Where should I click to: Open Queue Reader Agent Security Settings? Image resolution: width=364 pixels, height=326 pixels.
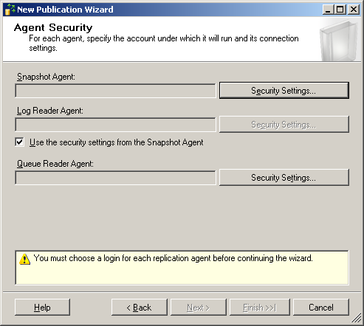click(x=284, y=177)
